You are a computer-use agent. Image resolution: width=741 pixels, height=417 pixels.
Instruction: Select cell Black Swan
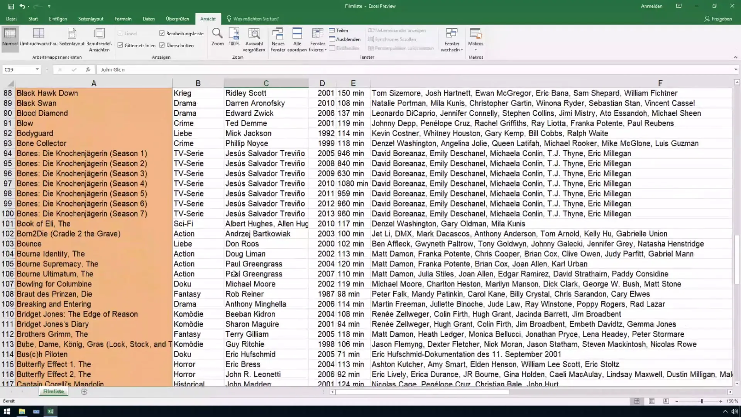tap(94, 103)
